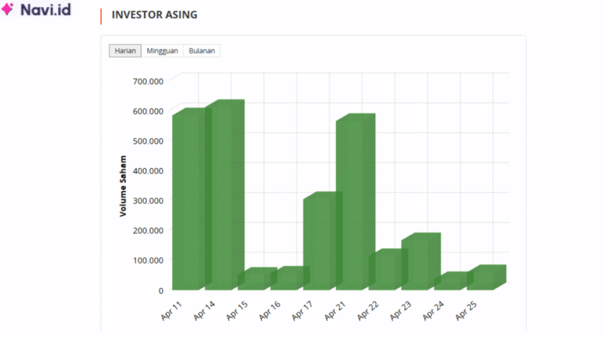Switch to the Mingguan tab
The height and width of the screenshot is (339, 604).
click(162, 51)
